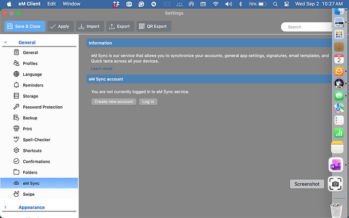Open Confirmations via checkmark circle icon
This screenshot has width=349, height=218.
[16, 161]
